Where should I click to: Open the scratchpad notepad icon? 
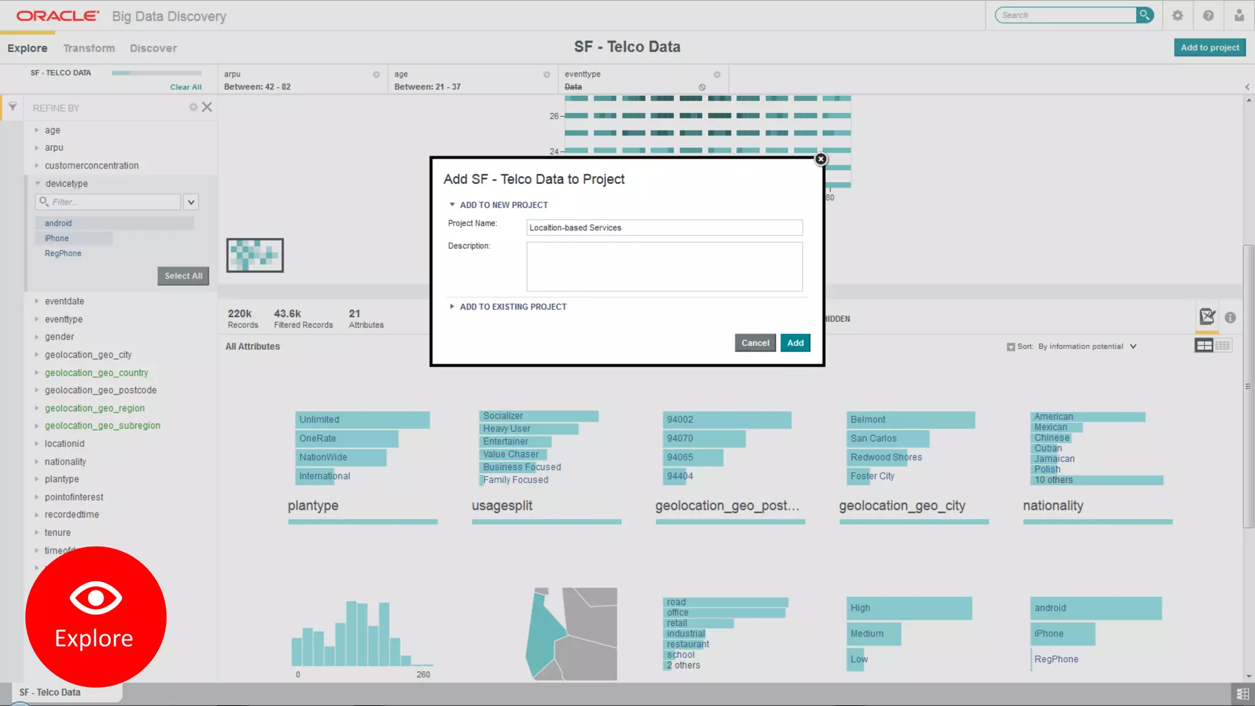(1207, 317)
